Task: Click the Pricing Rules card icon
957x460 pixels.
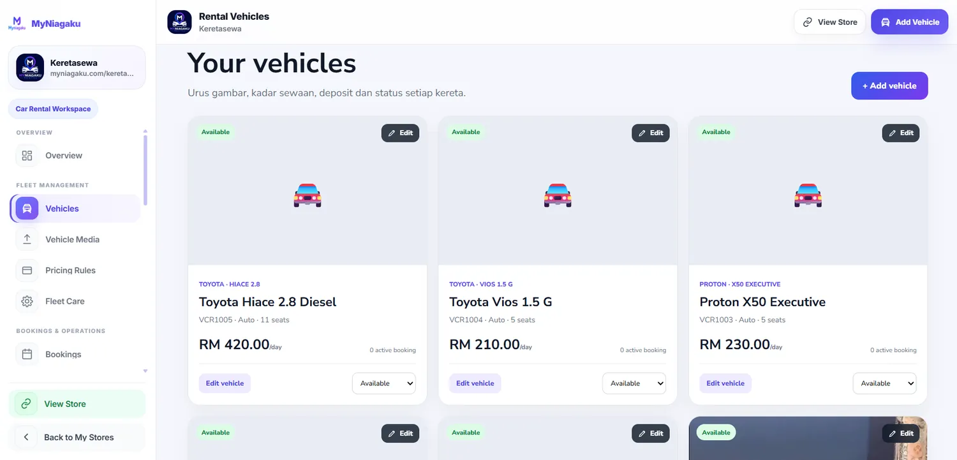Action: click(27, 271)
